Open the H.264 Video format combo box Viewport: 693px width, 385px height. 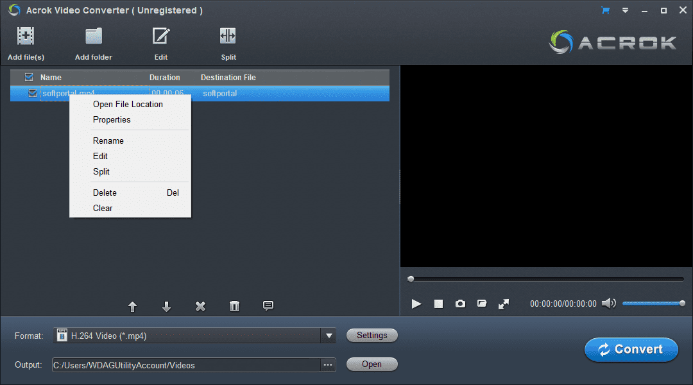(194, 336)
